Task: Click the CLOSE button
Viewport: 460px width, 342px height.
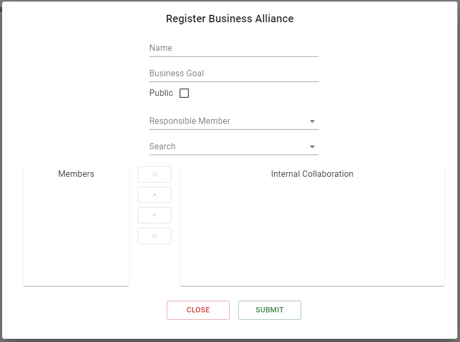Action: pyautogui.click(x=198, y=310)
